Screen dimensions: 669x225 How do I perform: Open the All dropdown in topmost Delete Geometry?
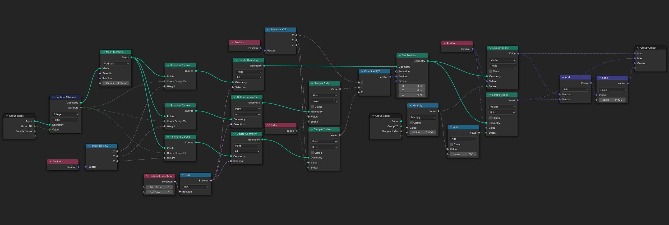click(x=248, y=77)
